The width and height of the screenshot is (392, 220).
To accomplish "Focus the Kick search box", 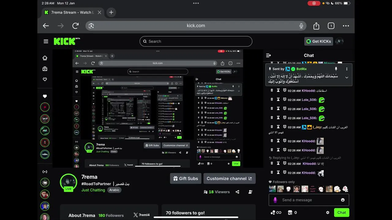I will pos(196,41).
